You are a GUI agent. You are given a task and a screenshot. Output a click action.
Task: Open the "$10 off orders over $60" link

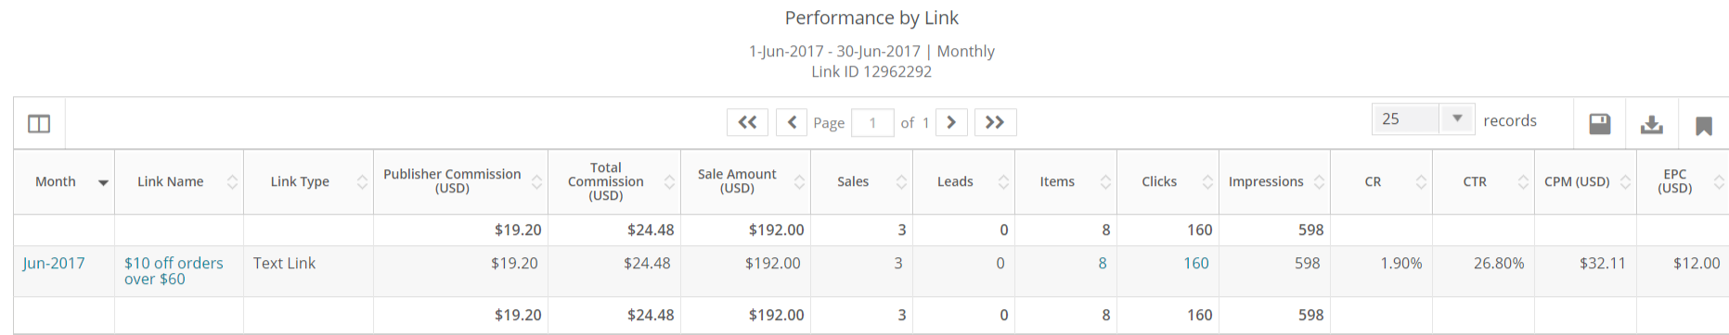174,271
